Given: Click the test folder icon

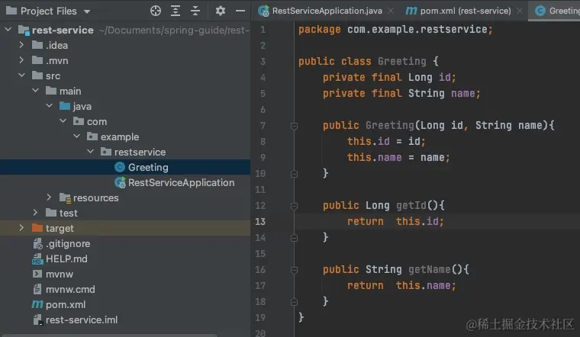Looking at the screenshot, I should click(x=51, y=213).
